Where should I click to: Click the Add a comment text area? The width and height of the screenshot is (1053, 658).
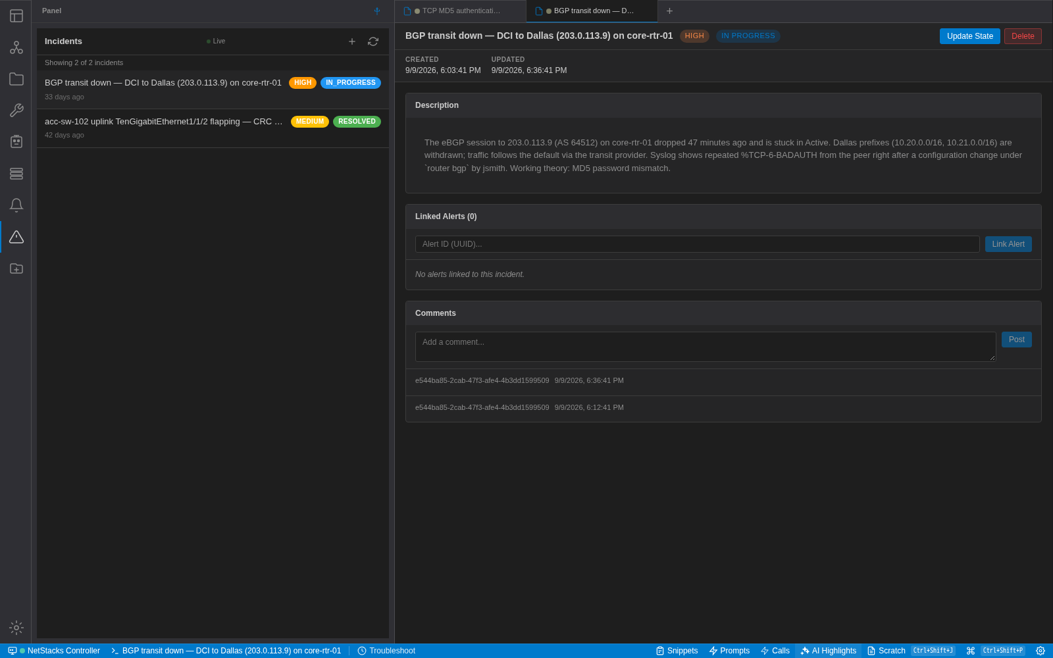tap(706, 347)
